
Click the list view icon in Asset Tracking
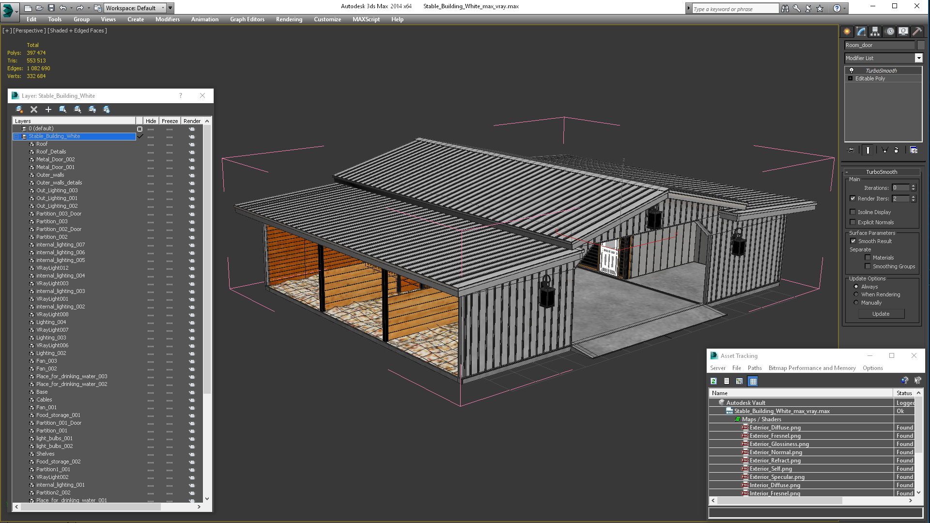click(x=727, y=381)
